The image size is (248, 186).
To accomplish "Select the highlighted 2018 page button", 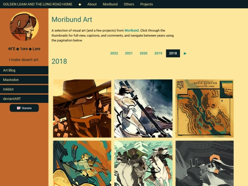I will (173, 53).
